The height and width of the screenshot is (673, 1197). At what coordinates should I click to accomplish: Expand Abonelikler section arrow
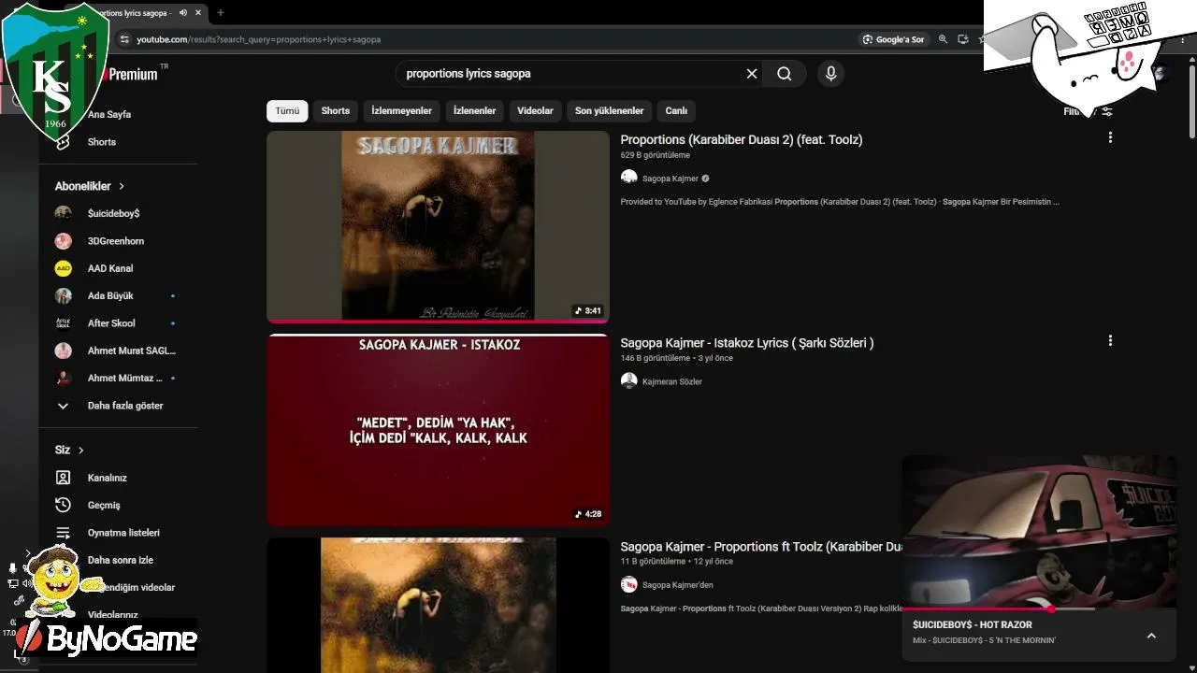click(x=122, y=186)
